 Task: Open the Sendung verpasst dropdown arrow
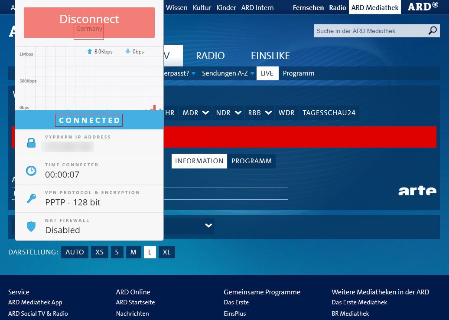coord(194,73)
